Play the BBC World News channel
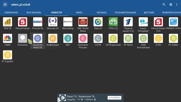 point(83,22)
